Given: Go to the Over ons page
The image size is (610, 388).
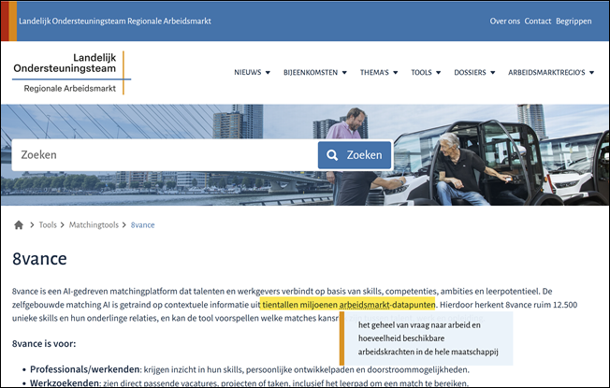Looking at the screenshot, I should coord(504,22).
